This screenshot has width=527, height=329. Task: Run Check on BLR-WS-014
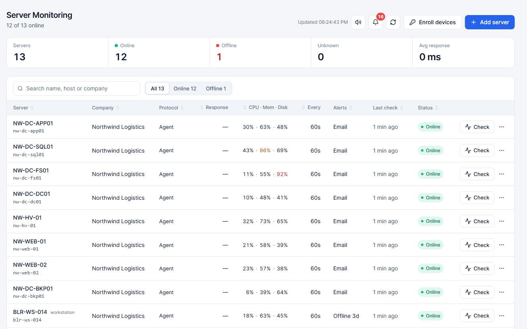coord(477,316)
